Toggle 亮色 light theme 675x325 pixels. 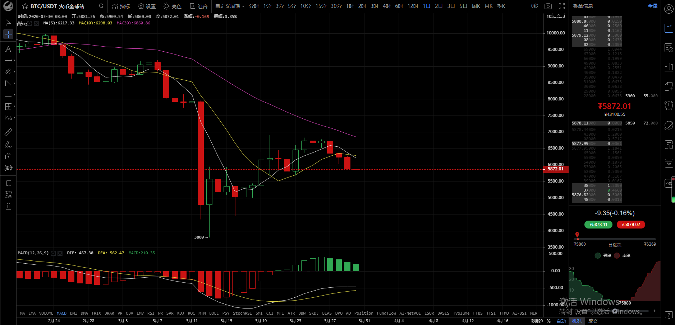tap(172, 6)
